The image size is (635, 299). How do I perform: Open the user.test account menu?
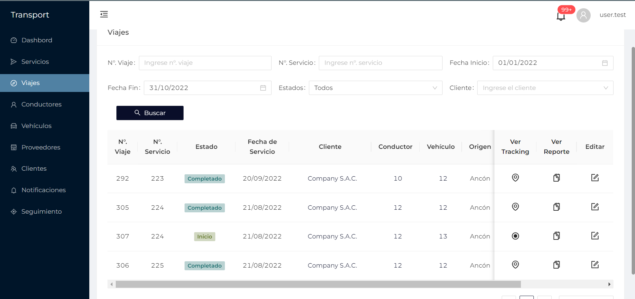point(613,15)
